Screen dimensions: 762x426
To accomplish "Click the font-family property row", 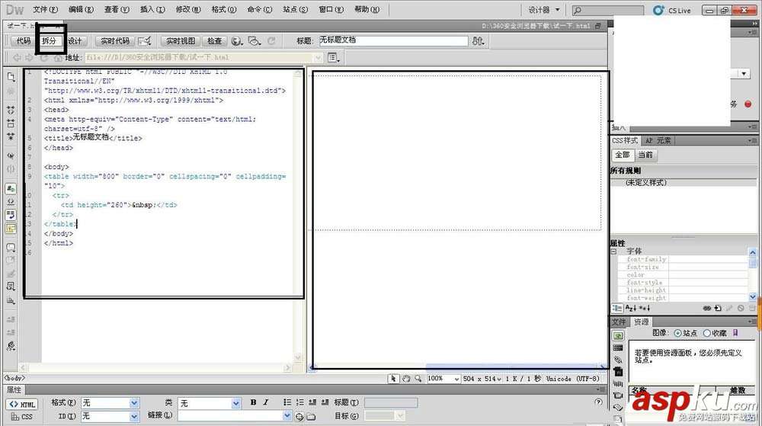I will tap(683, 259).
